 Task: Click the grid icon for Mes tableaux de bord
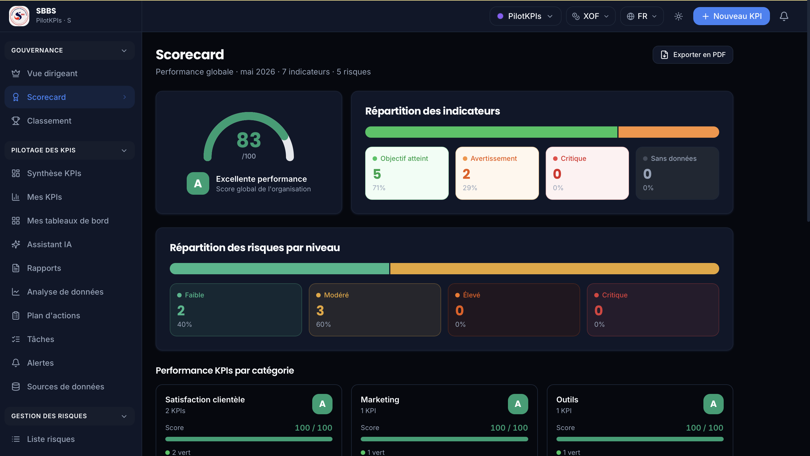point(16,221)
